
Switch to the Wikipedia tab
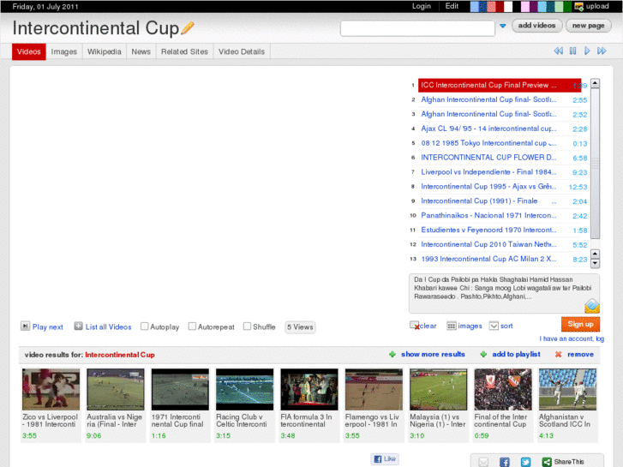point(104,51)
